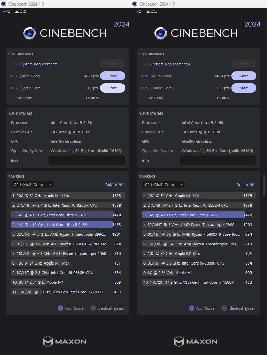Select Threadripper 1950 row in right window
Viewport: 267px width, 355px height.
pos(199,244)
